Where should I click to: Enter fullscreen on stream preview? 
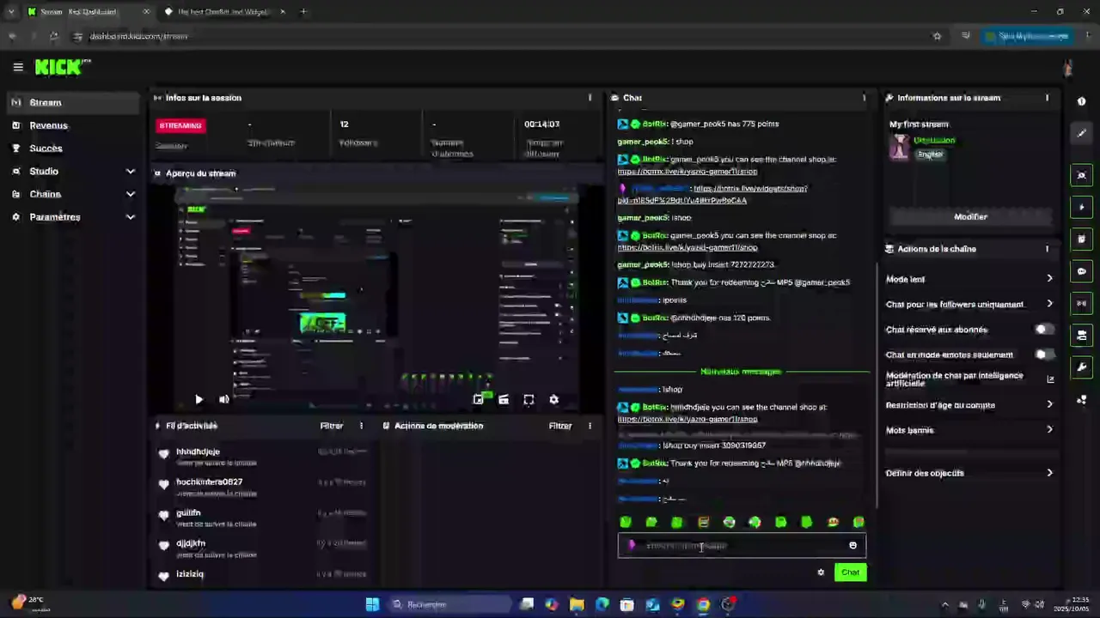point(529,399)
